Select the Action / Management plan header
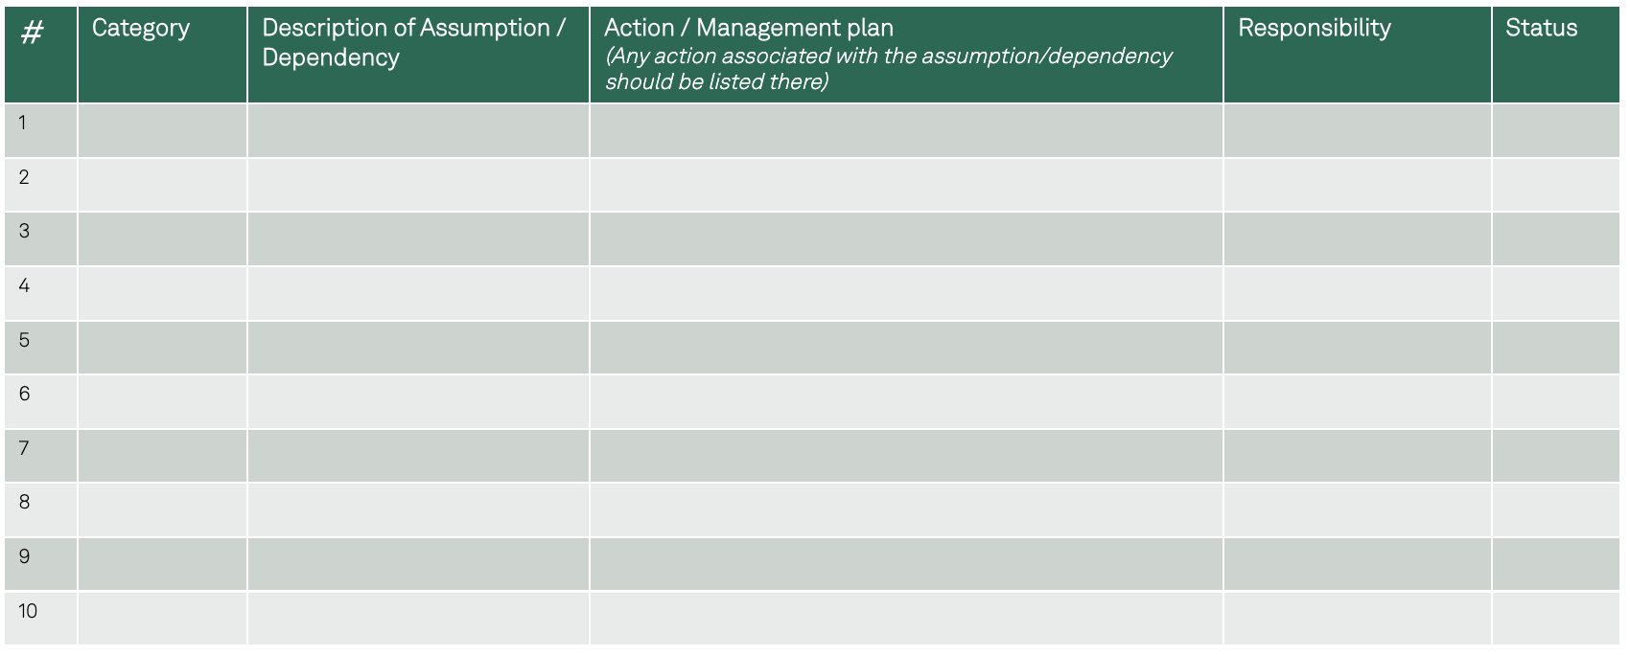This screenshot has width=1630, height=655. coord(905,54)
